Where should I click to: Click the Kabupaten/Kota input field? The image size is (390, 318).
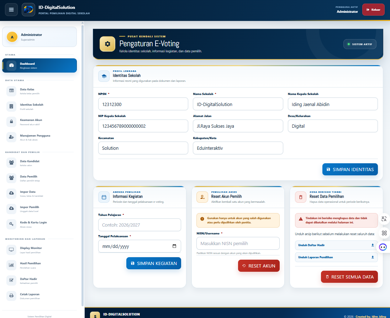238,148
